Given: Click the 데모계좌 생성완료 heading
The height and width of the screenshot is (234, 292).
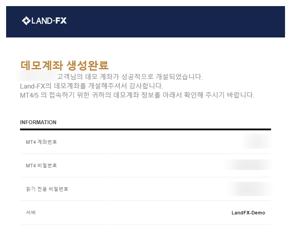Looking at the screenshot, I should pos(65,65).
